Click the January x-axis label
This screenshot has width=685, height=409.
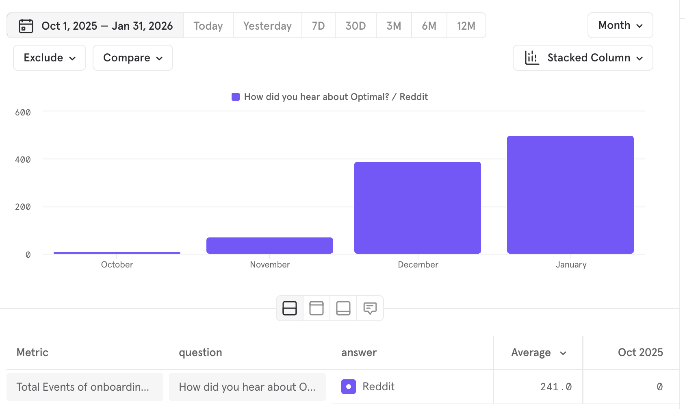pyautogui.click(x=571, y=265)
